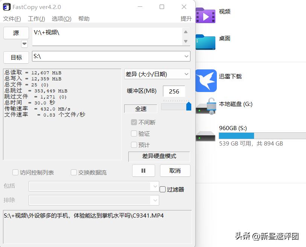This screenshot has width=306, height=247.
Task: Enable the 验证 verify checkbox
Action: tap(134, 133)
